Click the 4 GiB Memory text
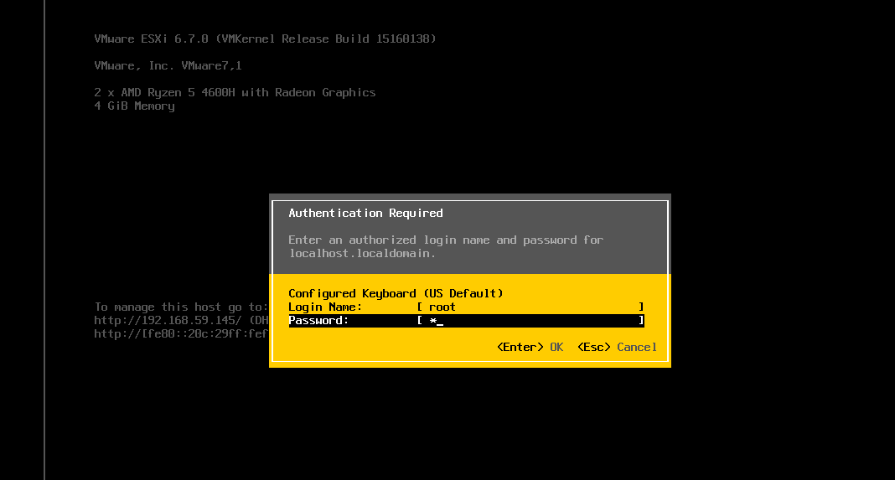 click(134, 106)
